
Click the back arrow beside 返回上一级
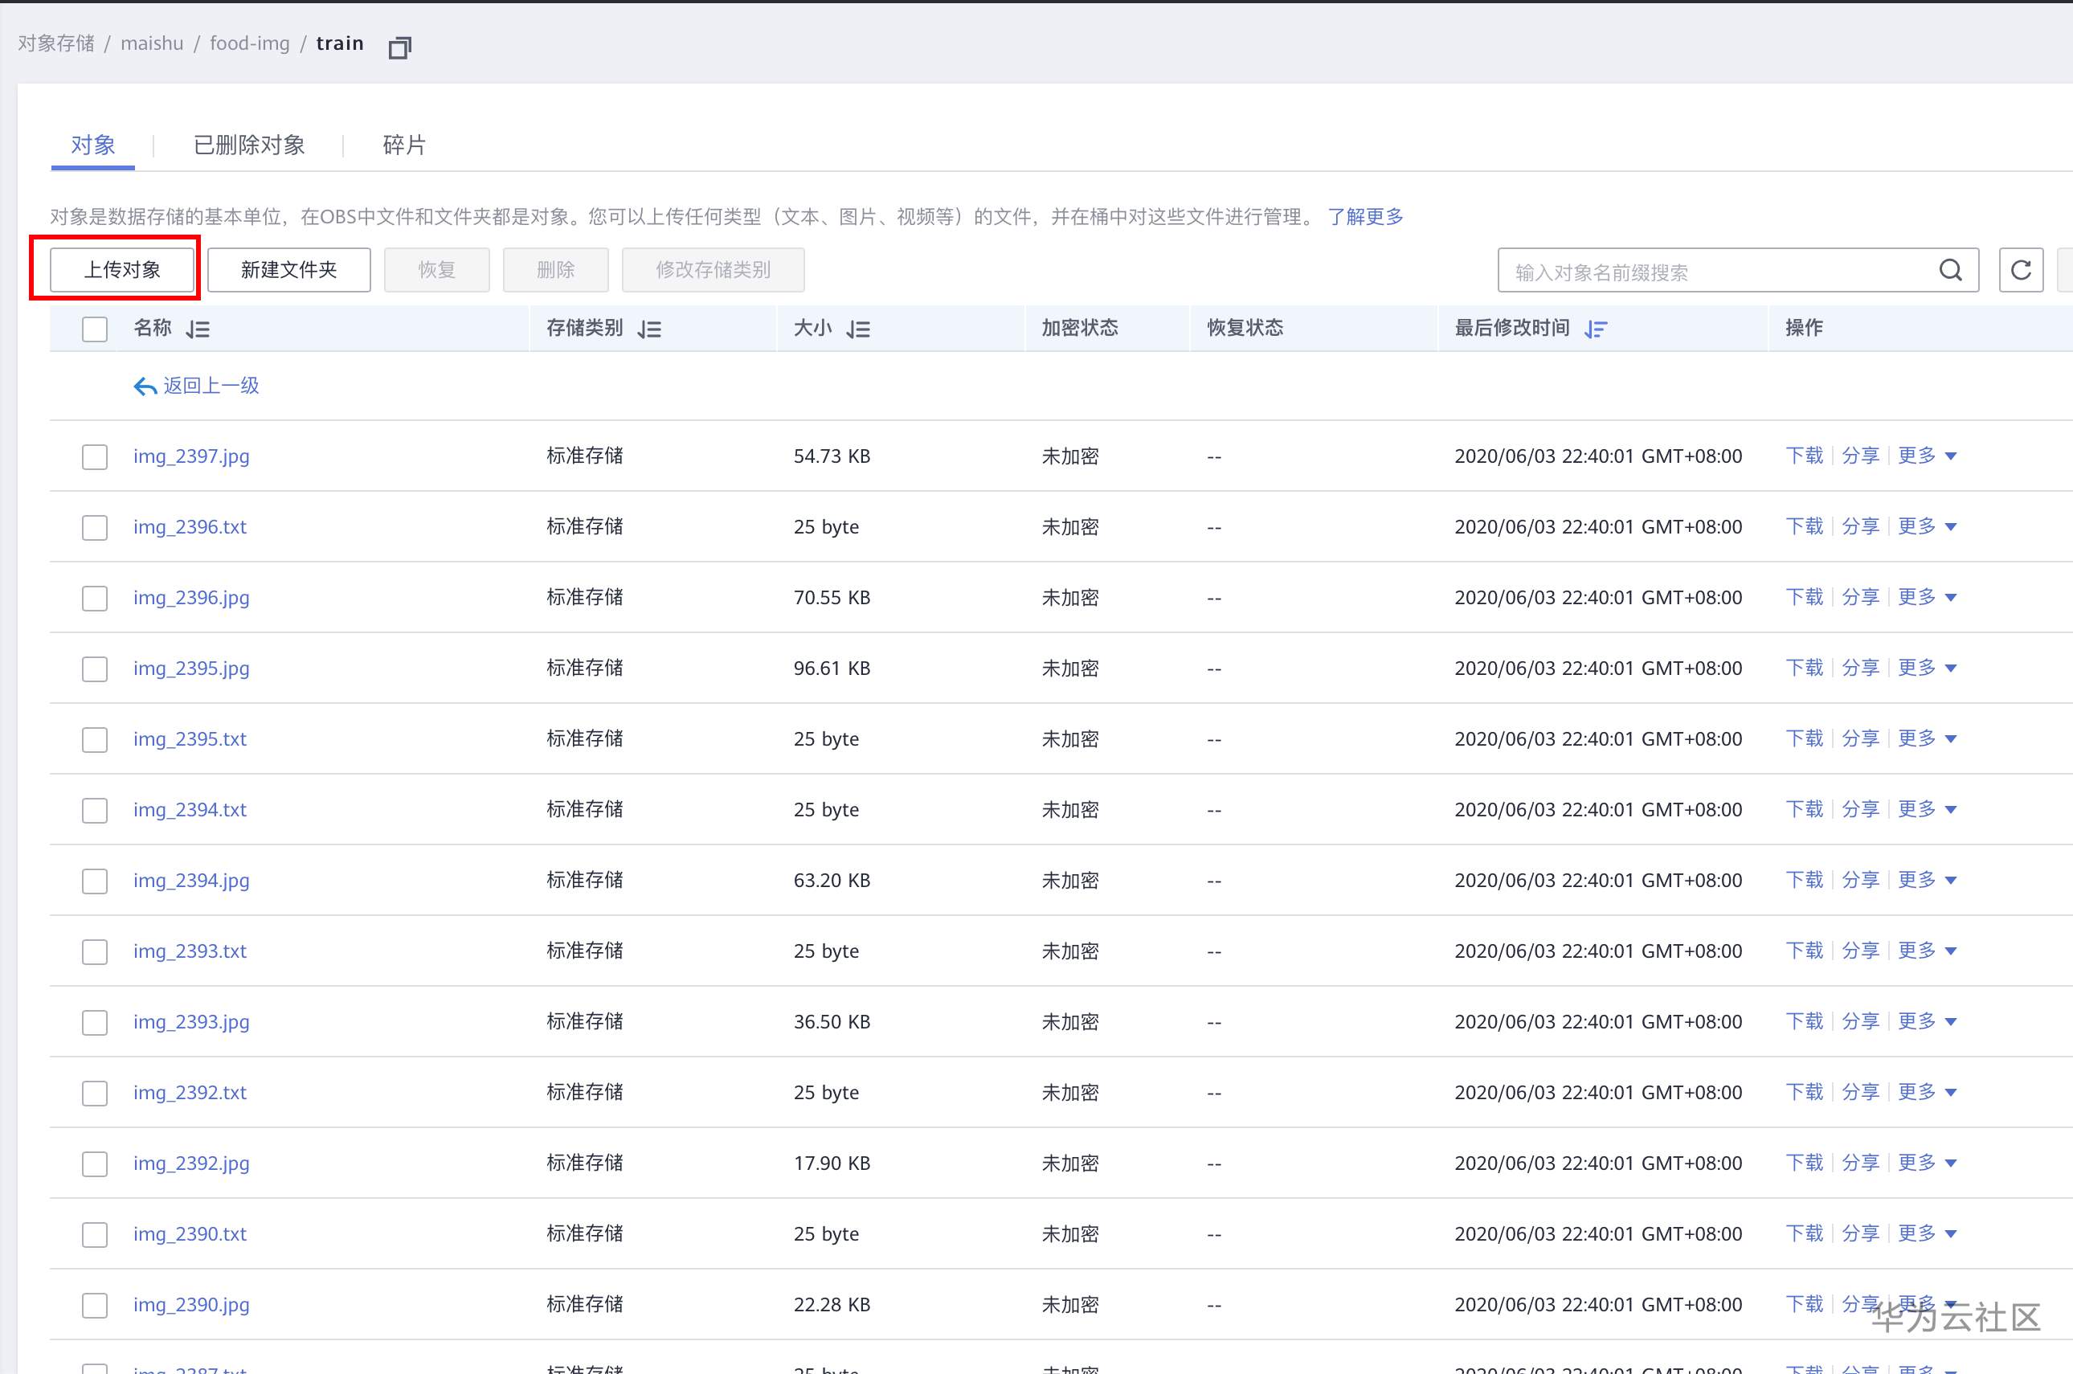(x=145, y=386)
